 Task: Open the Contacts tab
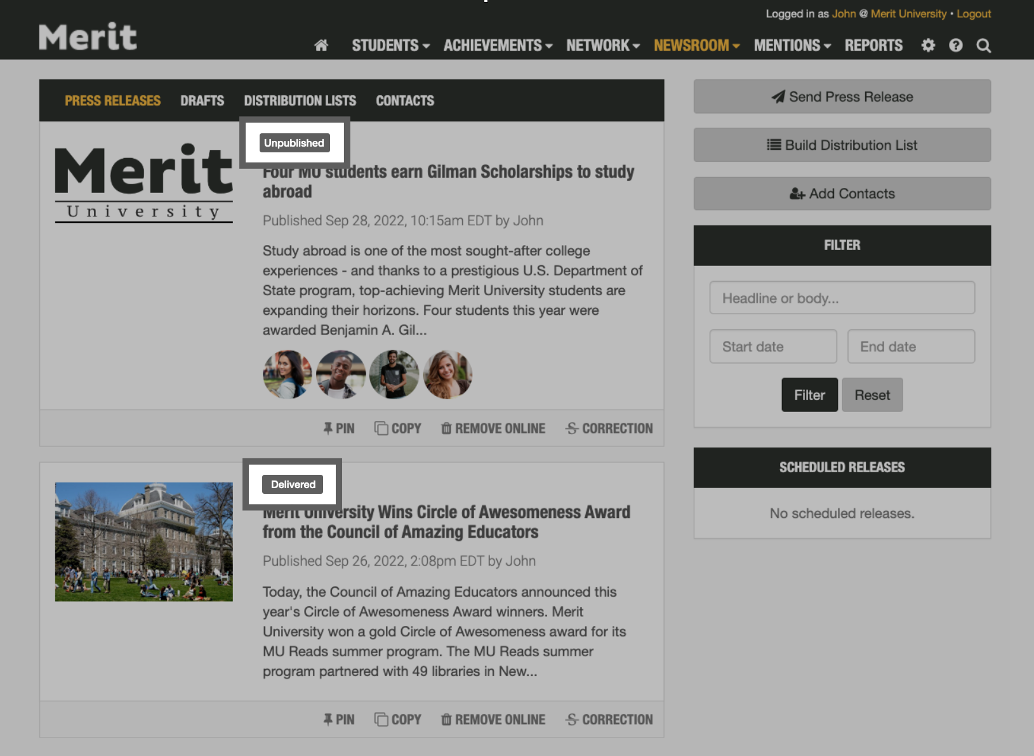pos(404,100)
